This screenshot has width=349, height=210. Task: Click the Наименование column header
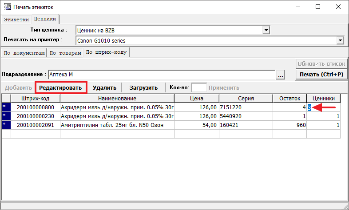(x=117, y=99)
